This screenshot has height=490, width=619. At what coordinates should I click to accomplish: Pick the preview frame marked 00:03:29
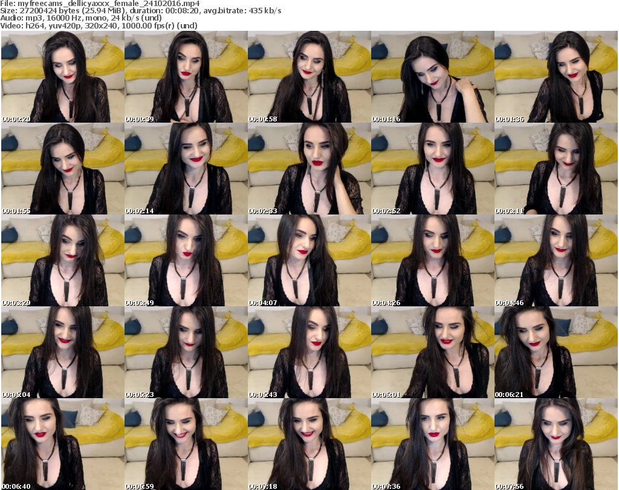[x=63, y=260]
